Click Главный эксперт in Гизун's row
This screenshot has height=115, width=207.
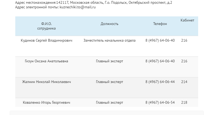(x=109, y=61)
